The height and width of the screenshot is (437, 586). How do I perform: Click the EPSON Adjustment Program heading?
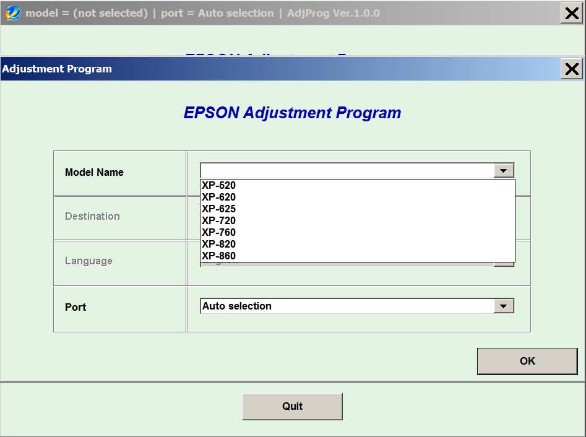pyautogui.click(x=292, y=113)
